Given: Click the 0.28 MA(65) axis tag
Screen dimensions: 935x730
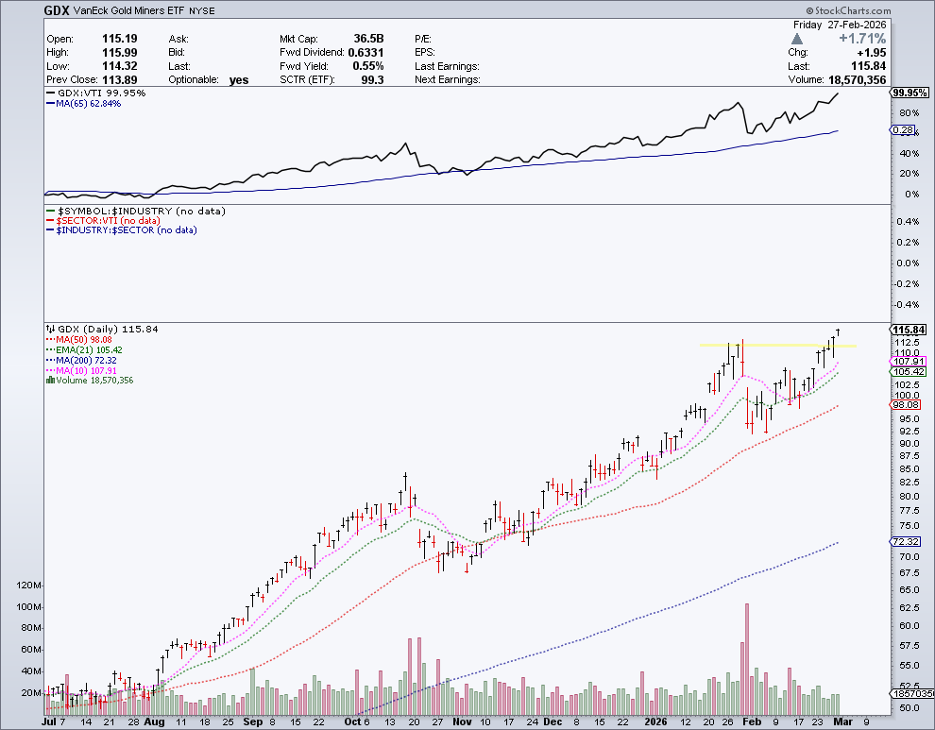Looking at the screenshot, I should [903, 130].
